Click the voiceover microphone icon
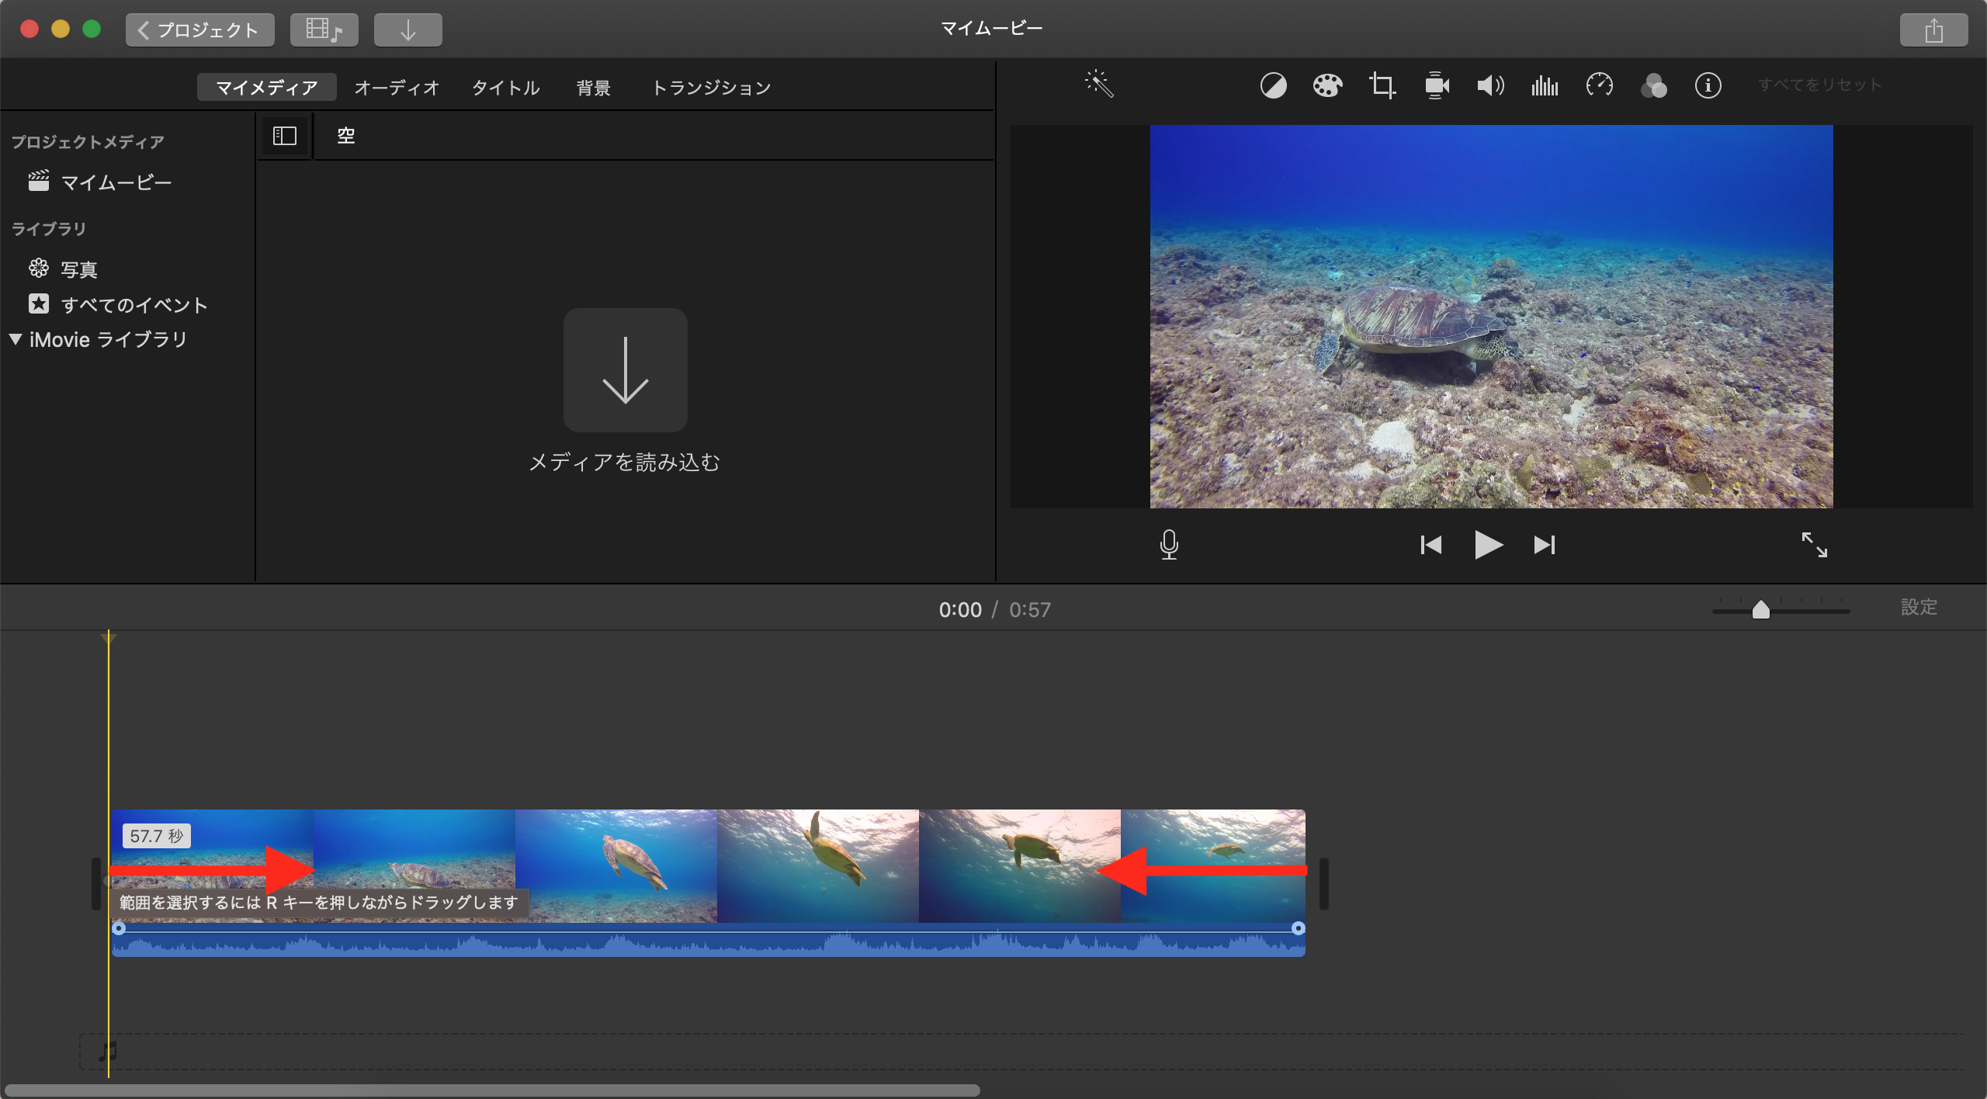 pos(1169,545)
